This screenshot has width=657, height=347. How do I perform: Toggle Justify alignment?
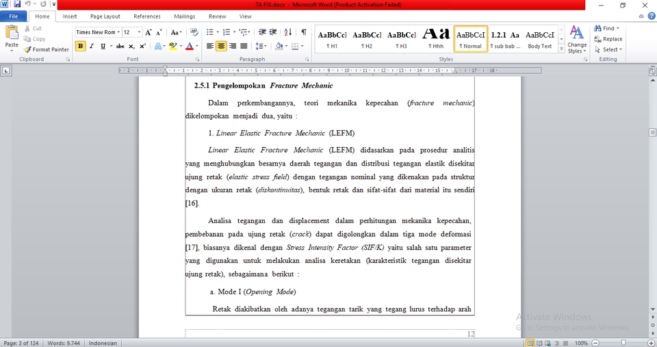[244, 46]
